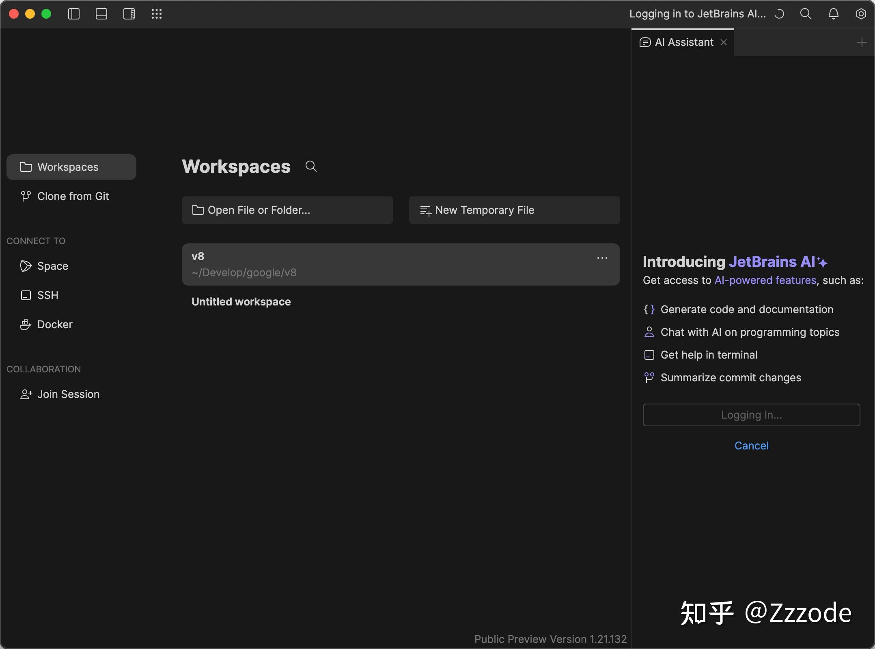Toggle the bottom panel visibility
Viewport: 875px width, 649px height.
[x=101, y=14]
